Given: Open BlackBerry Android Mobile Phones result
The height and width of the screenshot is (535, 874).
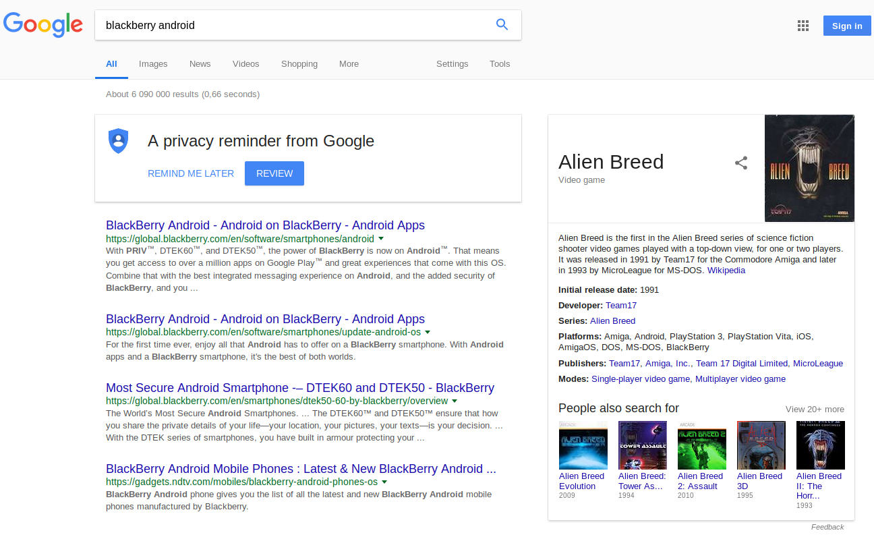Looking at the screenshot, I should click(x=301, y=469).
